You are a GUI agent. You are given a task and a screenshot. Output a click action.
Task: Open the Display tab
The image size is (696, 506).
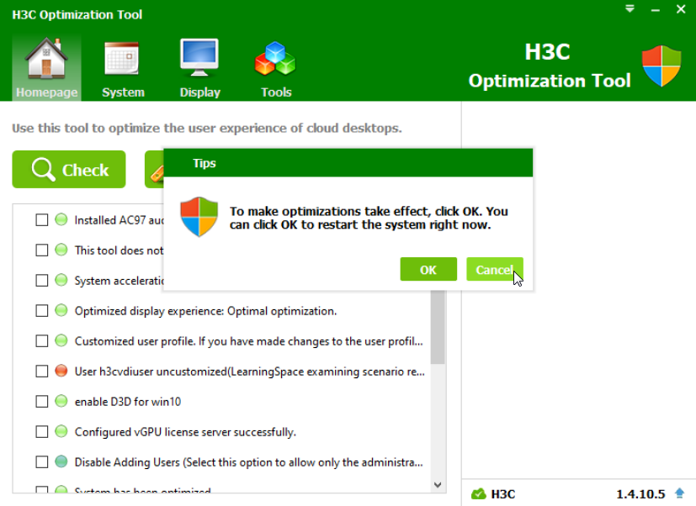click(199, 67)
